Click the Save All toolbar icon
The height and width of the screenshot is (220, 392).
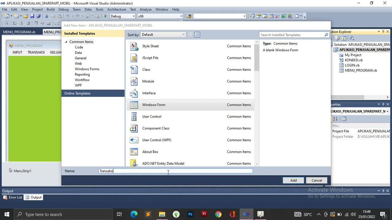(38, 16)
